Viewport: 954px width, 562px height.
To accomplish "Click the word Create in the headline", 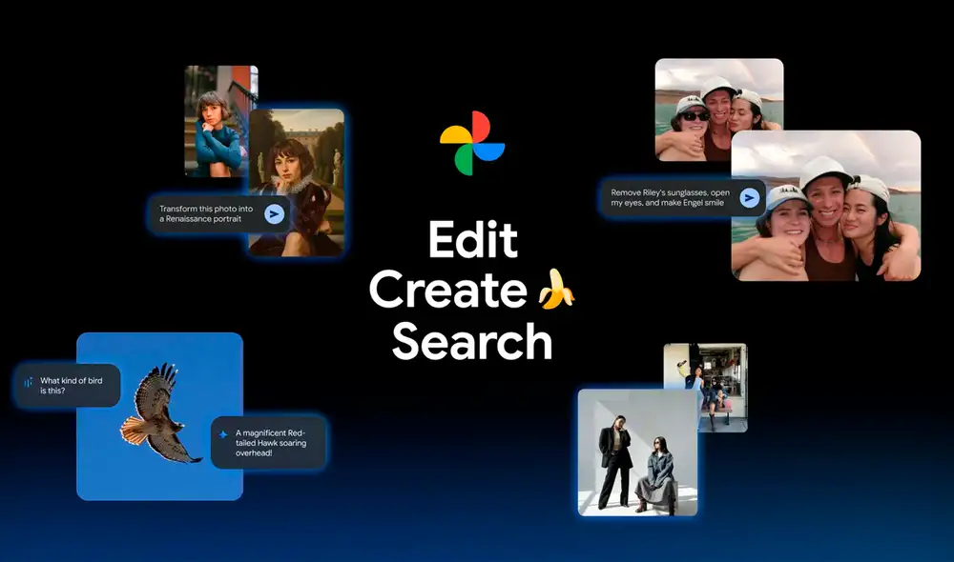I will (447, 290).
